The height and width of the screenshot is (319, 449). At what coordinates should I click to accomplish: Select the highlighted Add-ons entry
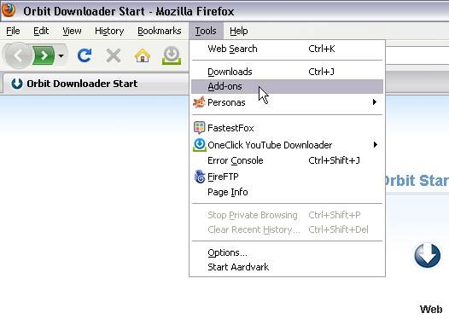click(x=287, y=86)
